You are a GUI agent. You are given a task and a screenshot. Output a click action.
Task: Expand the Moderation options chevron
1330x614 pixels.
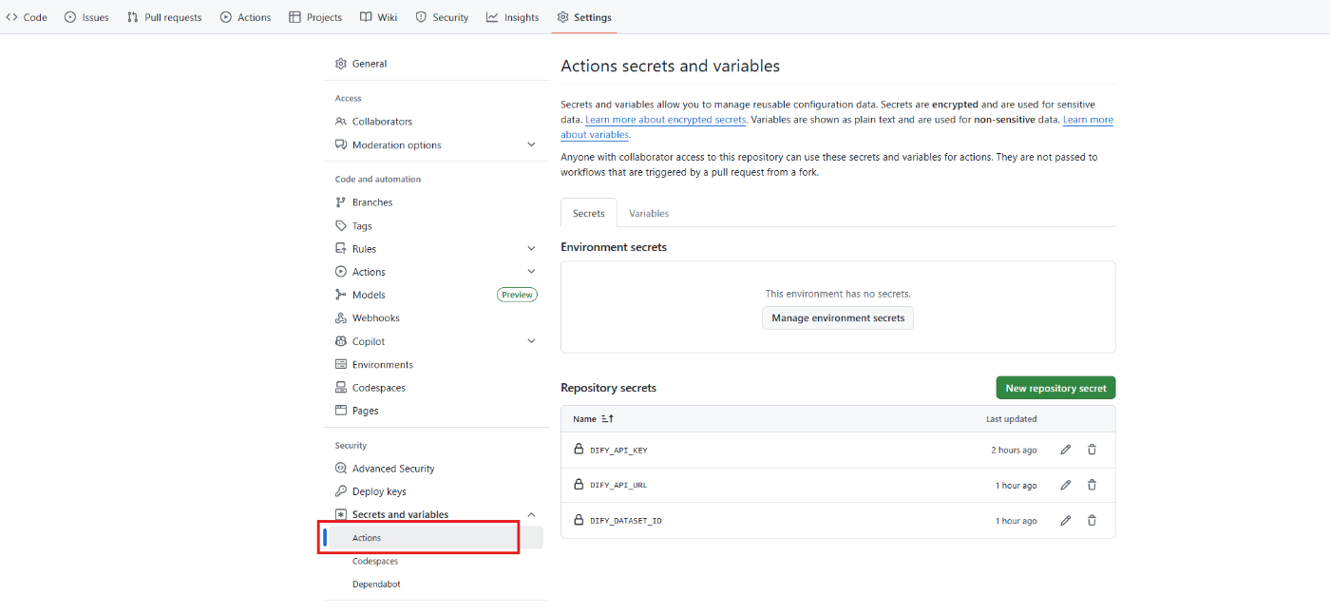531,144
